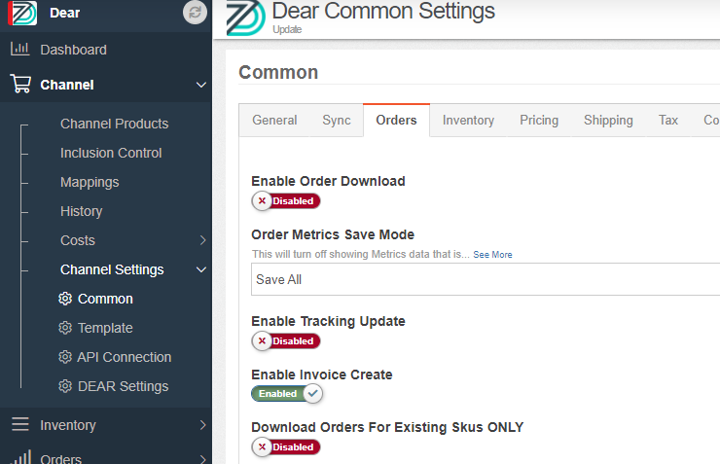Open the Shipping tab
720x464 pixels.
[608, 121]
